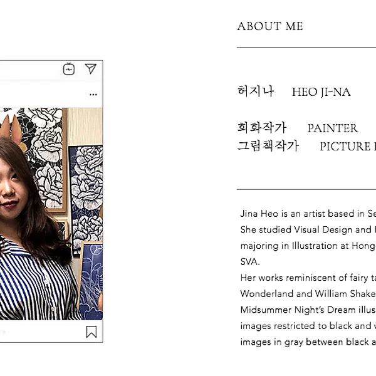Click the Korean name 허지나

tap(256, 91)
